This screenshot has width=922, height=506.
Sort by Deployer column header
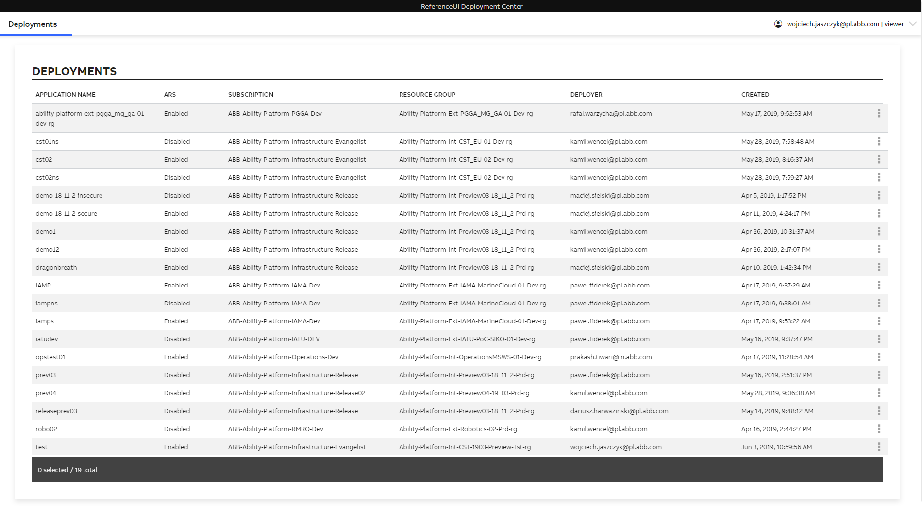(x=586, y=94)
